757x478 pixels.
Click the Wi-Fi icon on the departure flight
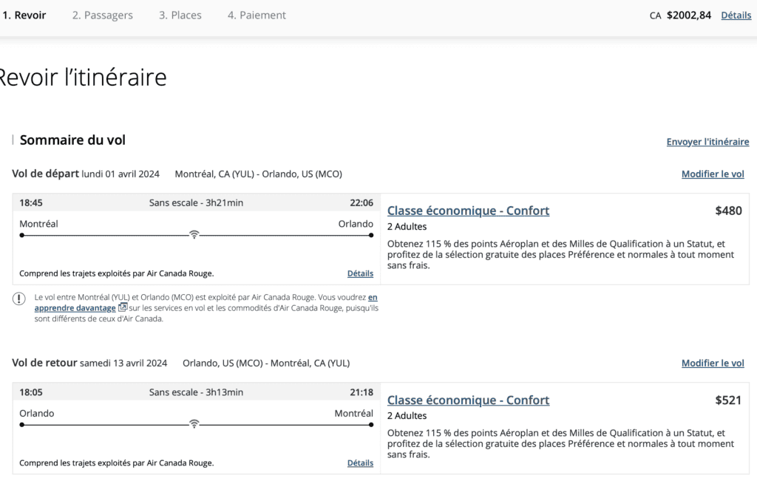tap(194, 235)
